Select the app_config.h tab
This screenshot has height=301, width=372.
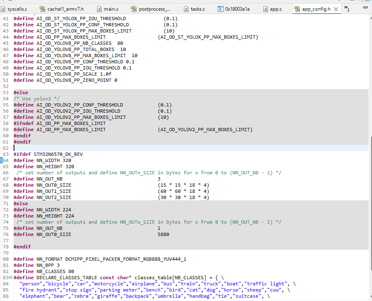click(x=316, y=9)
